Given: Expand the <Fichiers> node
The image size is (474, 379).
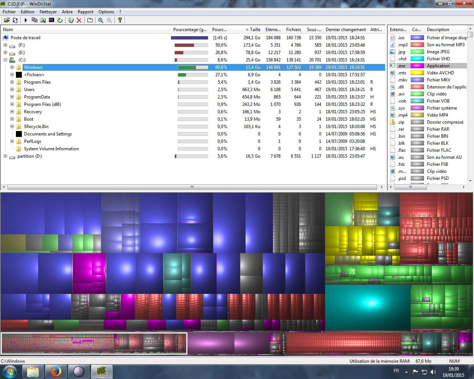Looking at the screenshot, I should (12, 75).
